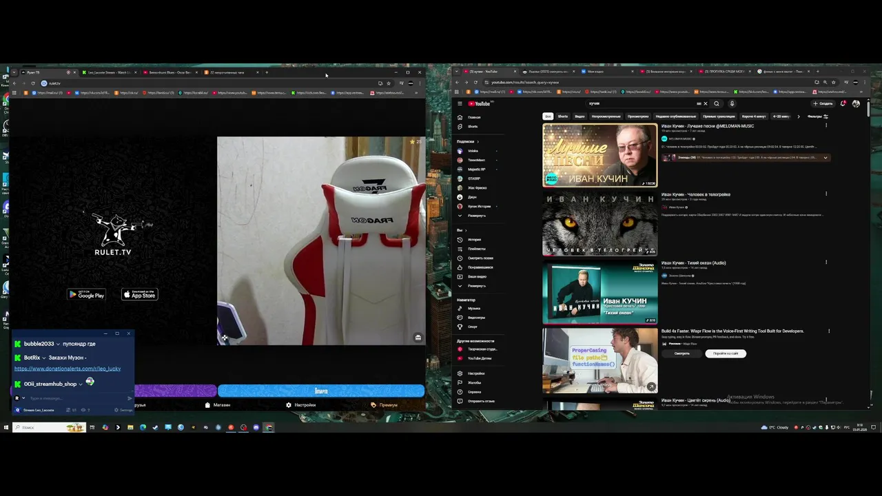Click the Rulet.tv Google Play badge
Viewport: 882px width, 496px height.
point(86,294)
